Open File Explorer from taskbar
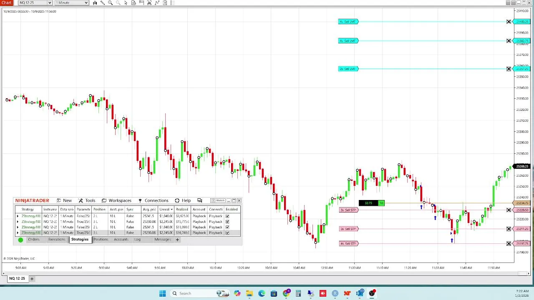534x300 pixels. coord(249,293)
